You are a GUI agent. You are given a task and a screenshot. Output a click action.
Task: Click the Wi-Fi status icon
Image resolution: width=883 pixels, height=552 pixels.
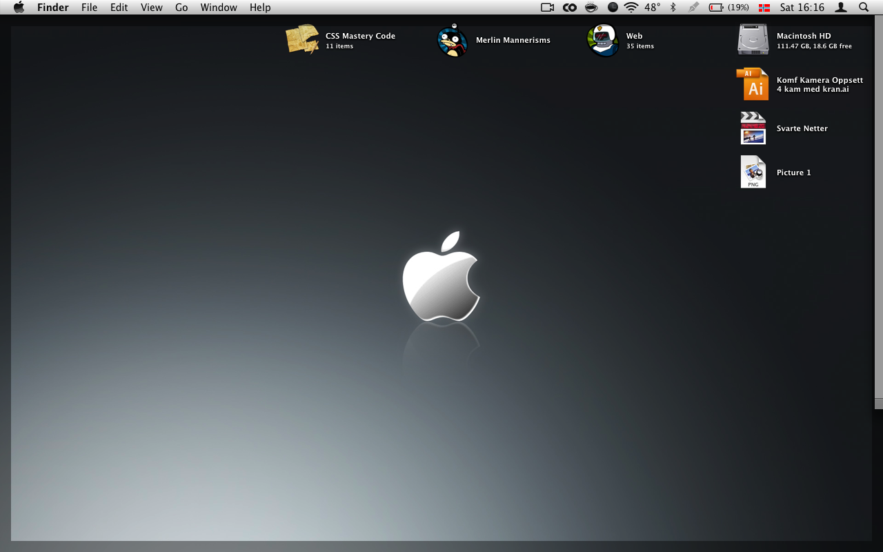(631, 8)
